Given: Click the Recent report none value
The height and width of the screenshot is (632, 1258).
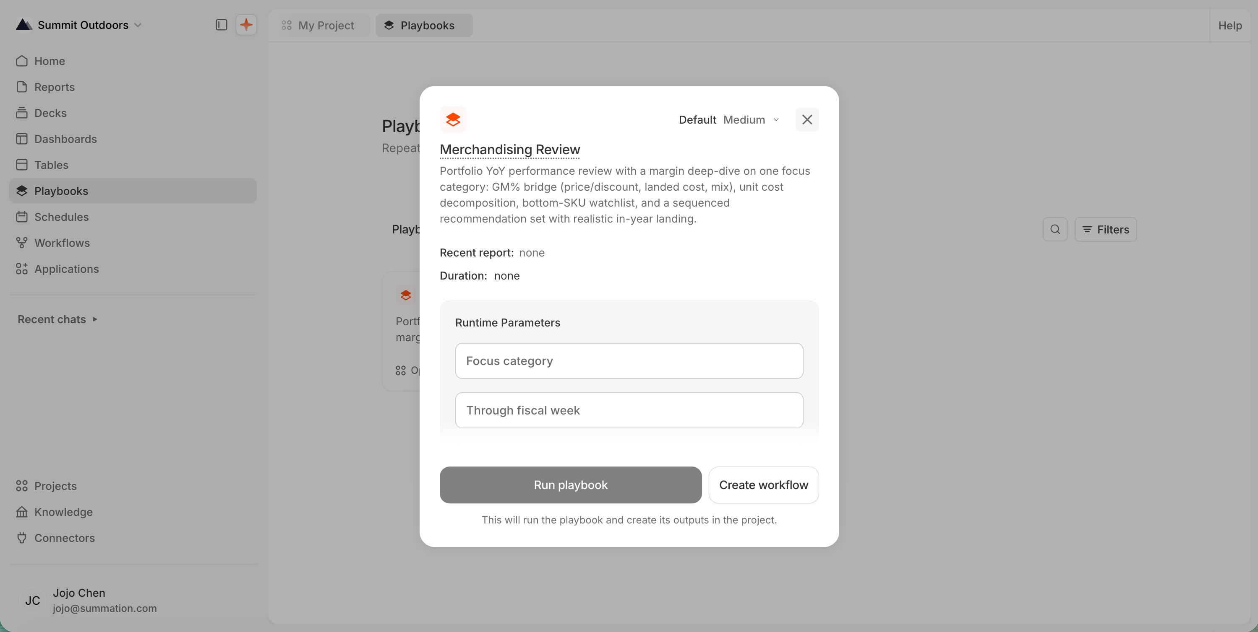Looking at the screenshot, I should pyautogui.click(x=532, y=253).
